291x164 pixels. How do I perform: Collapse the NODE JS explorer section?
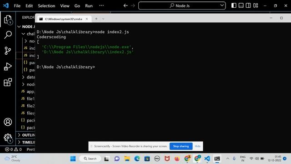(19, 26)
